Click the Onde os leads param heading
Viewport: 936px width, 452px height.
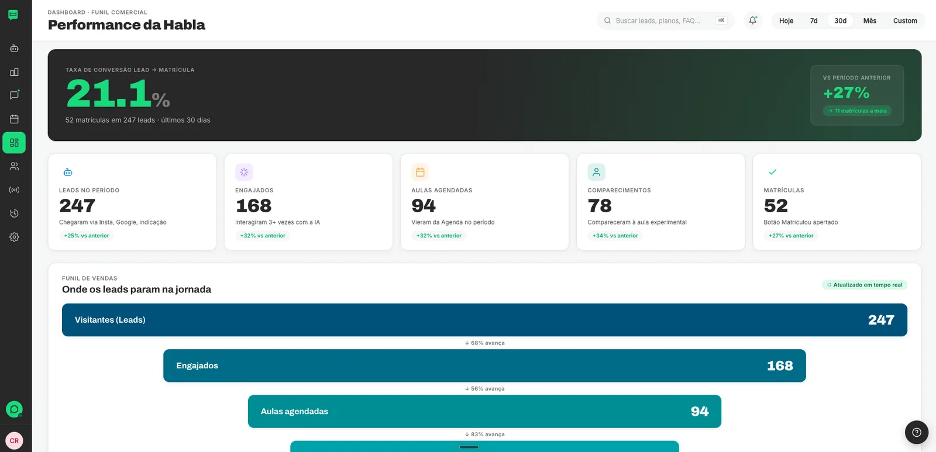tap(136, 289)
